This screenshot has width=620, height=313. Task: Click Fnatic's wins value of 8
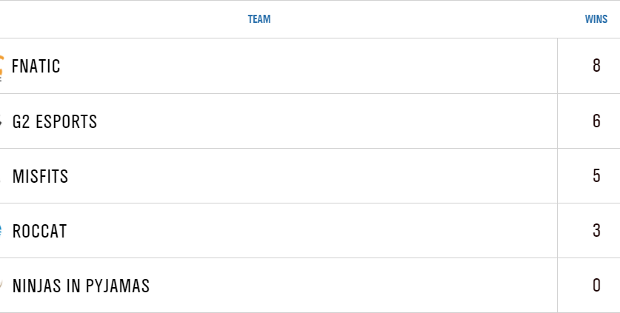[x=596, y=66]
